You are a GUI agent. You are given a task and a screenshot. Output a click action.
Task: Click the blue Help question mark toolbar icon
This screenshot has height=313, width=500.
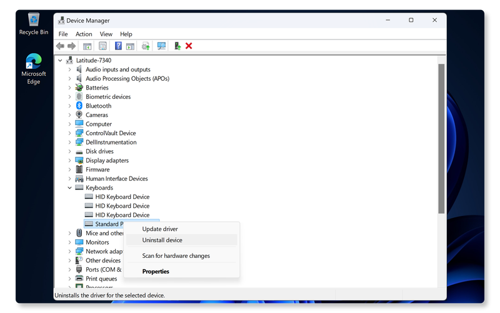[118, 46]
